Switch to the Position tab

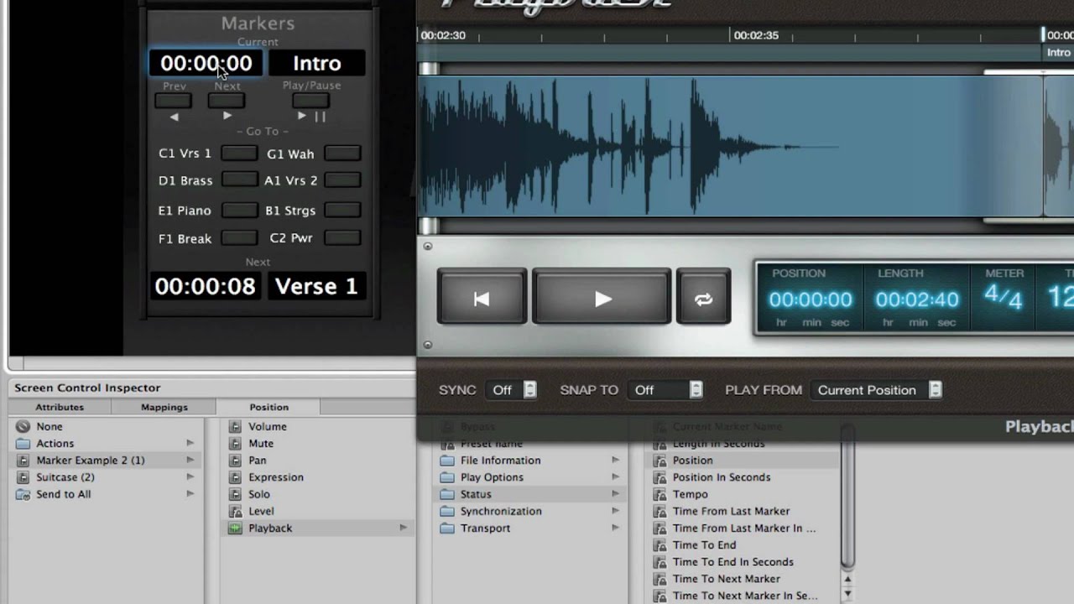[x=268, y=407]
